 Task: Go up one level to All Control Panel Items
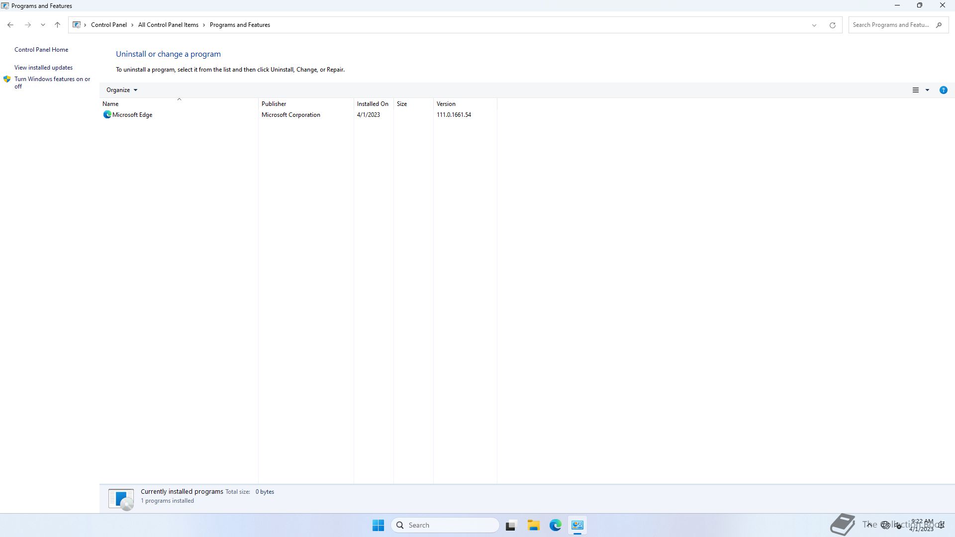click(x=57, y=25)
